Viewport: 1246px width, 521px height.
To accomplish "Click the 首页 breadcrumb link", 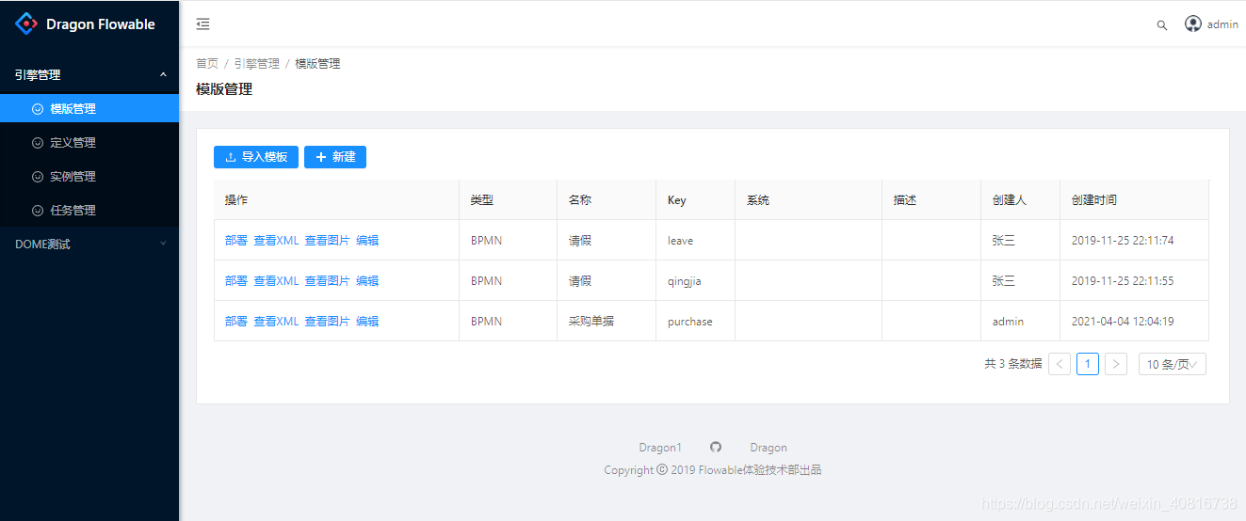I will click(207, 64).
